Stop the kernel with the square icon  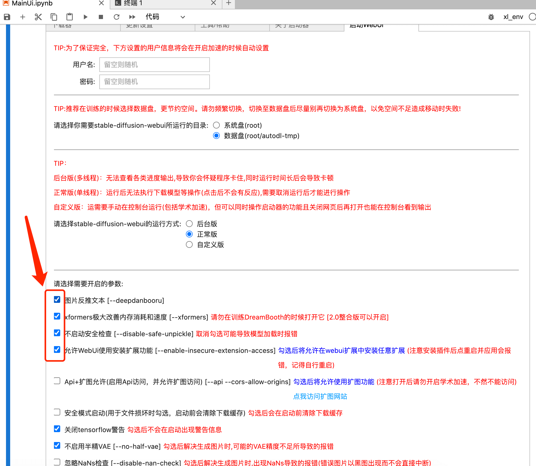(x=101, y=17)
